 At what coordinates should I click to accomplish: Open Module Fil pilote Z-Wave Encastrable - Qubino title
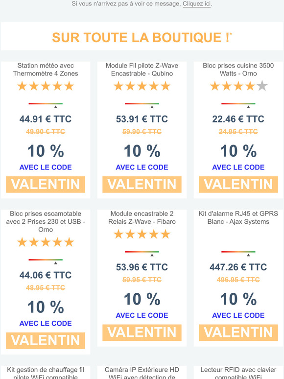click(142, 70)
